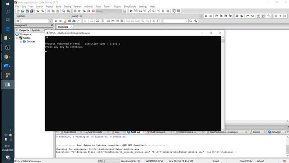Open the main() : int function dropdown
The image size is (289, 163).
[x=136, y=16]
